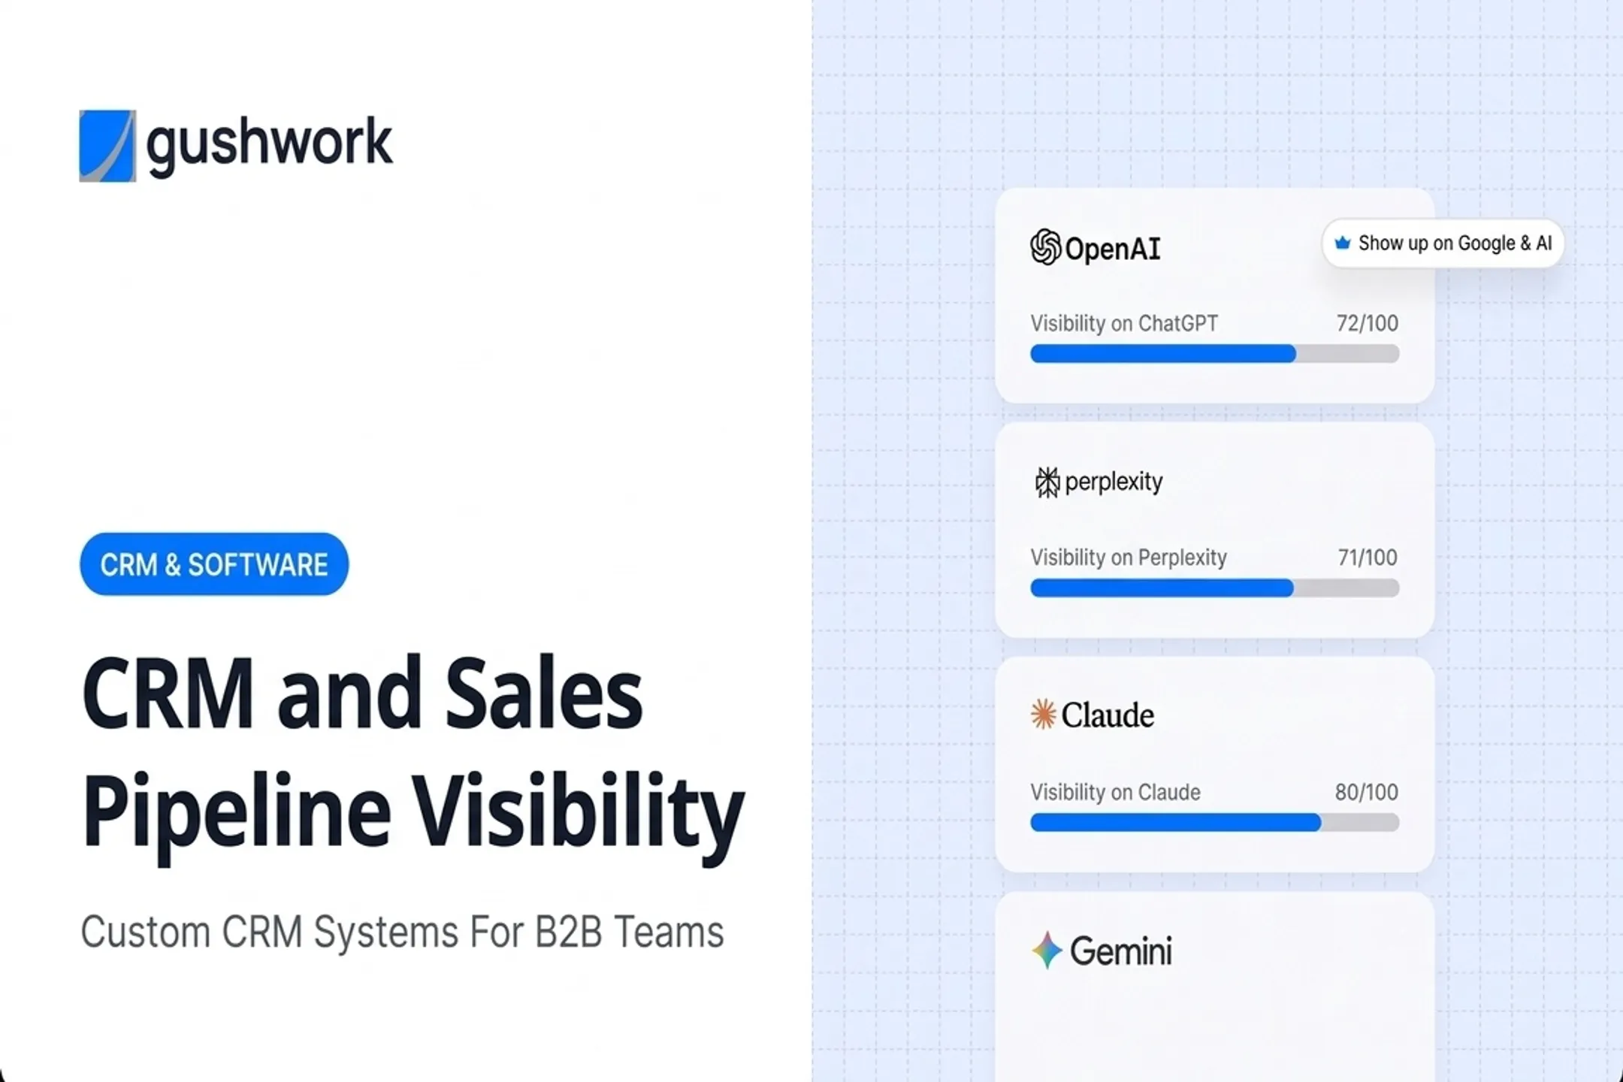1623x1082 pixels.
Task: Click the OpenAI logo icon
Action: [1045, 247]
